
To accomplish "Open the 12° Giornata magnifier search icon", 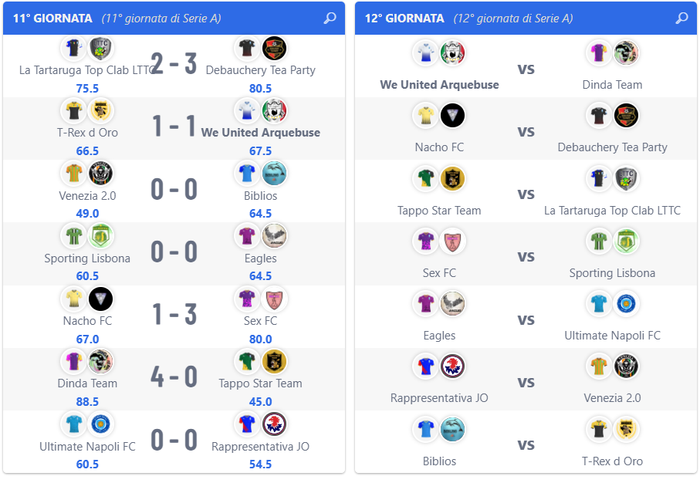I will tap(681, 19).
